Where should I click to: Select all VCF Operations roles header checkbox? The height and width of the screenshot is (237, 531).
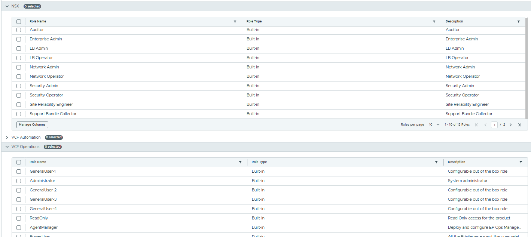(x=19, y=162)
